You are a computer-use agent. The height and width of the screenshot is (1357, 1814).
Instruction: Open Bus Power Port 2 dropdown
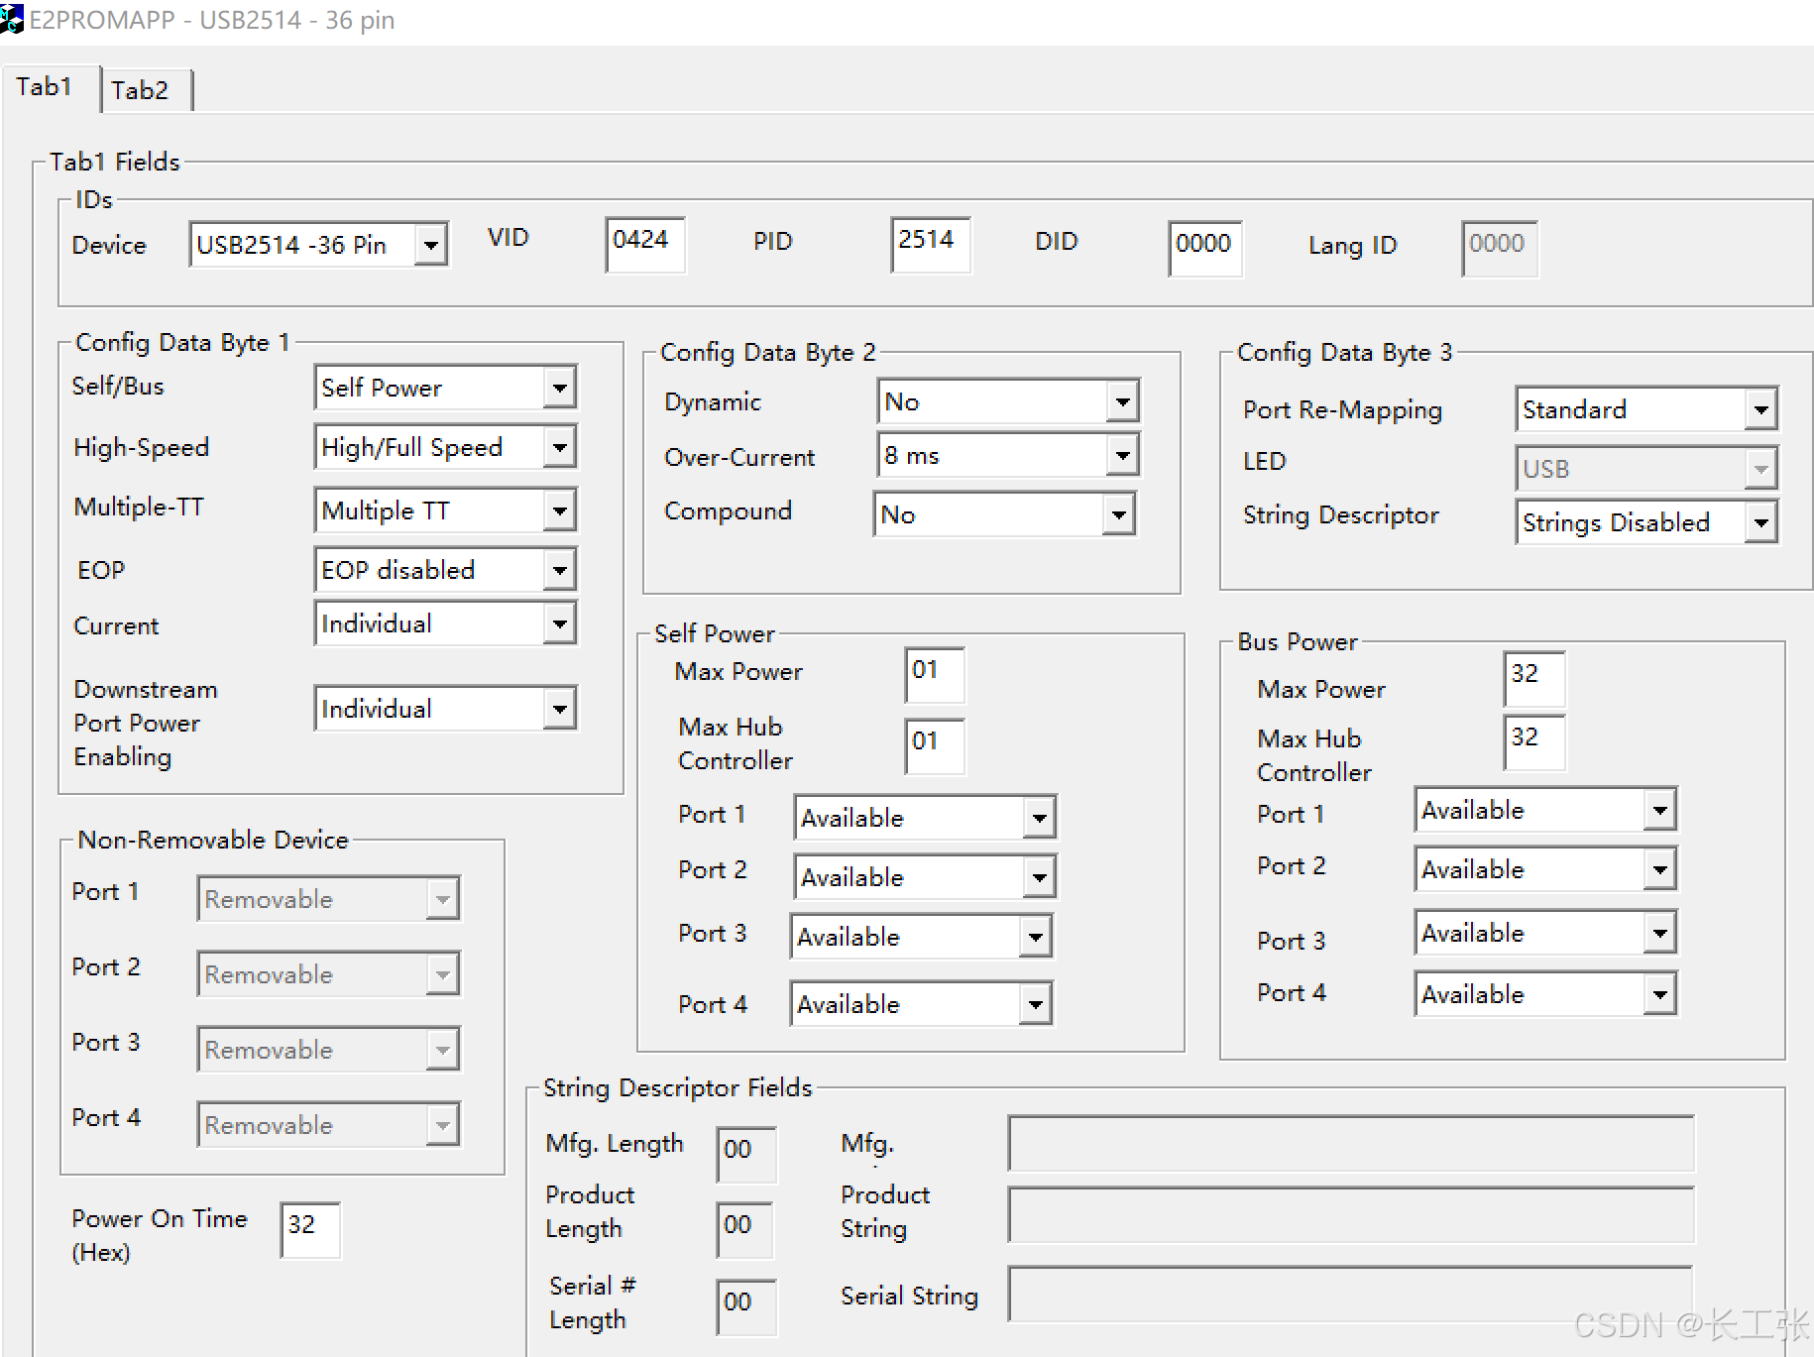click(x=1545, y=869)
